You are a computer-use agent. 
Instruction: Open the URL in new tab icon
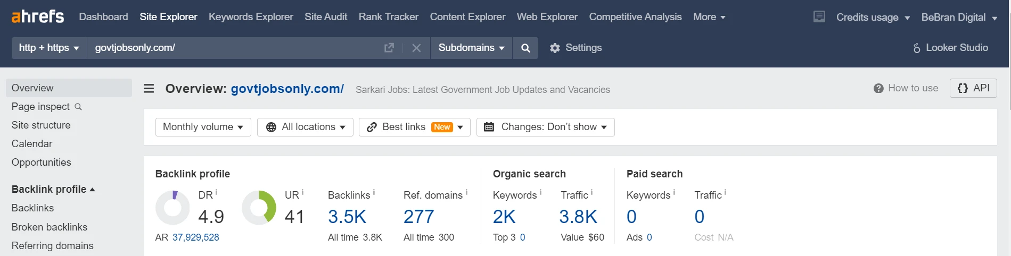[x=389, y=48]
